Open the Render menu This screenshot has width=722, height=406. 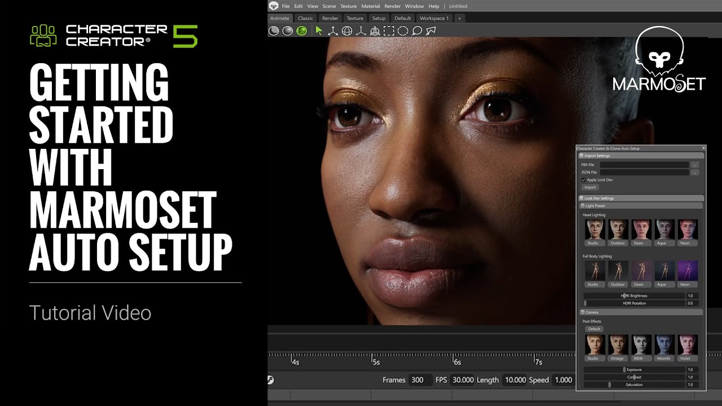(392, 6)
